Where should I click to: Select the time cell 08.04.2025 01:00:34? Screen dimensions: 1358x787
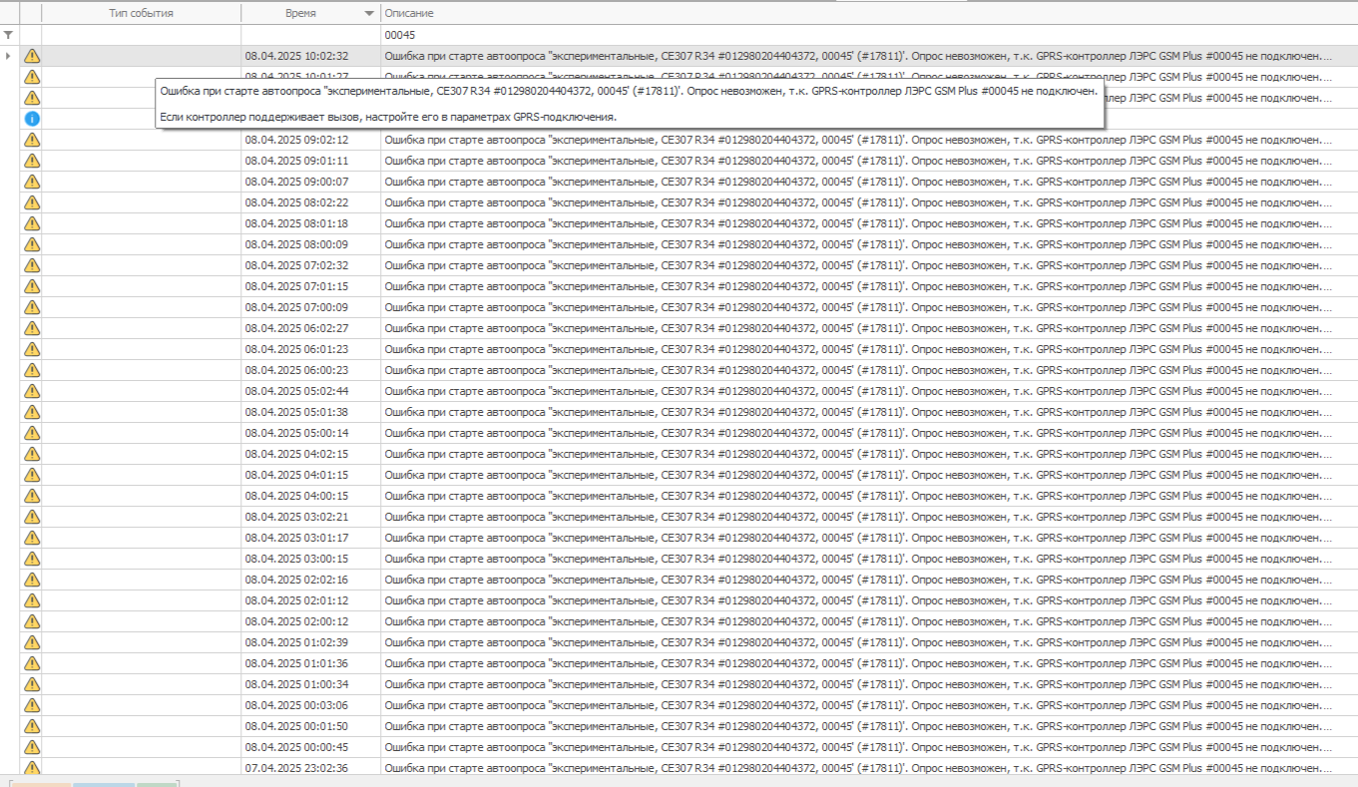tap(310, 684)
